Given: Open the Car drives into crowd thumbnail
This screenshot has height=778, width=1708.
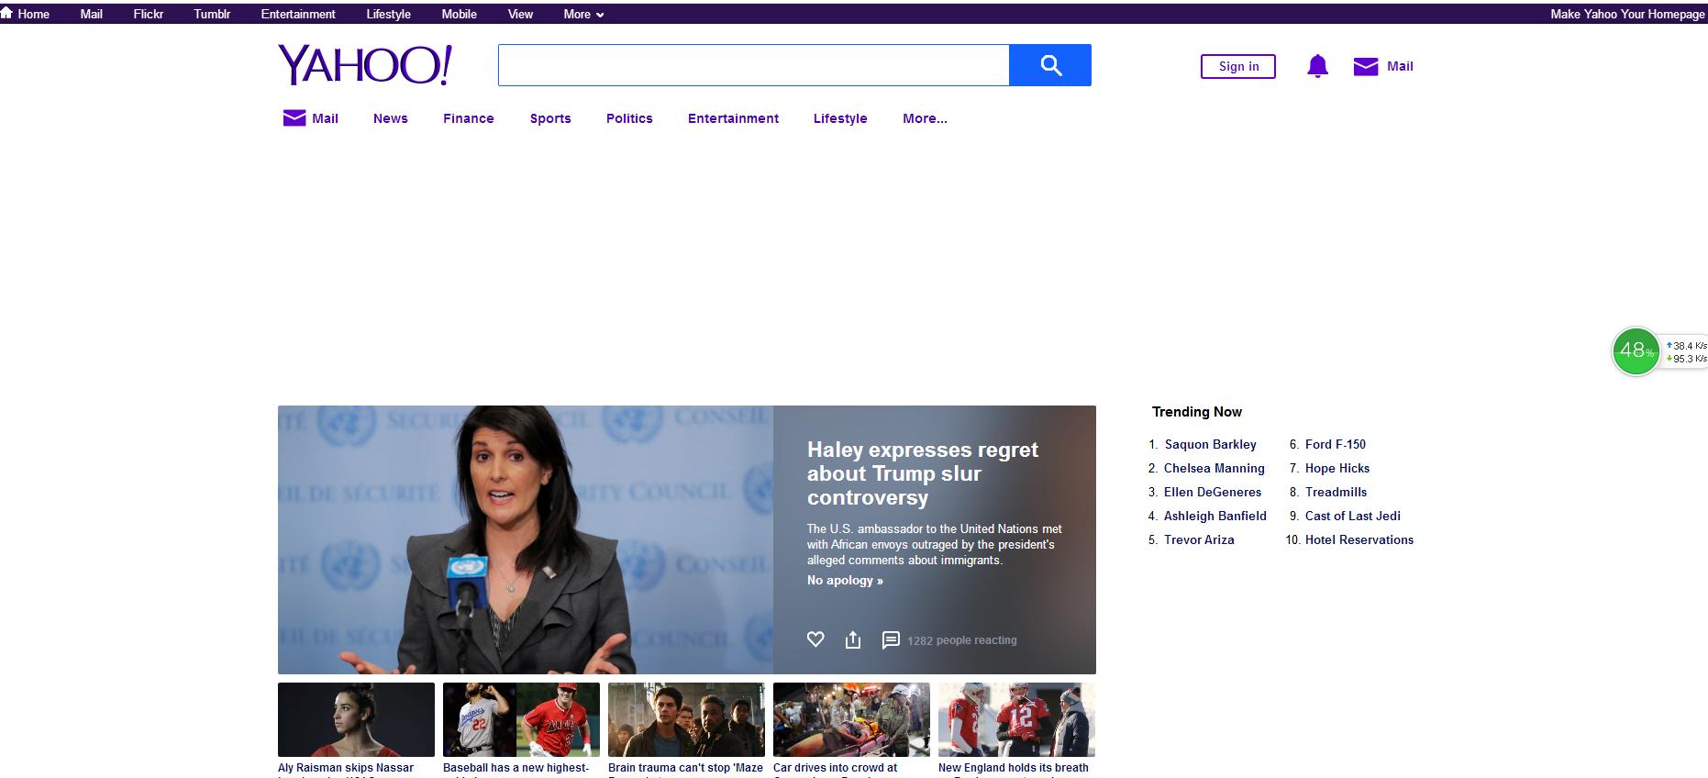Looking at the screenshot, I should 851,719.
